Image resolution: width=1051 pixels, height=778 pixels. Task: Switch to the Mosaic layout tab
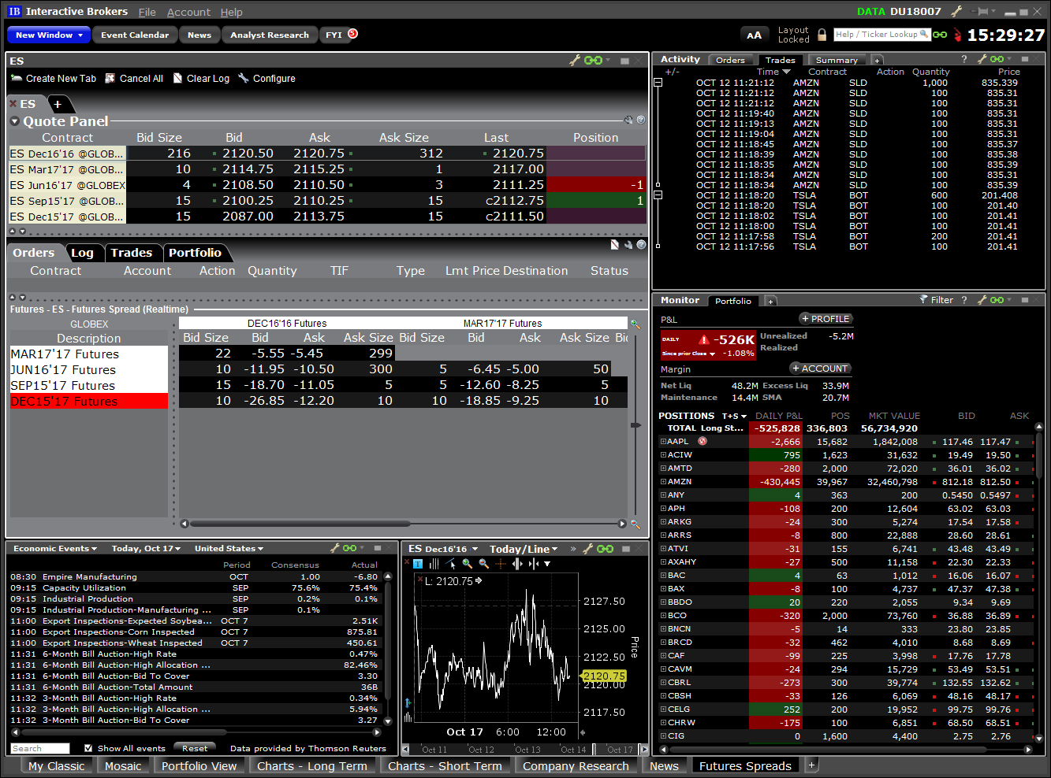(x=123, y=765)
